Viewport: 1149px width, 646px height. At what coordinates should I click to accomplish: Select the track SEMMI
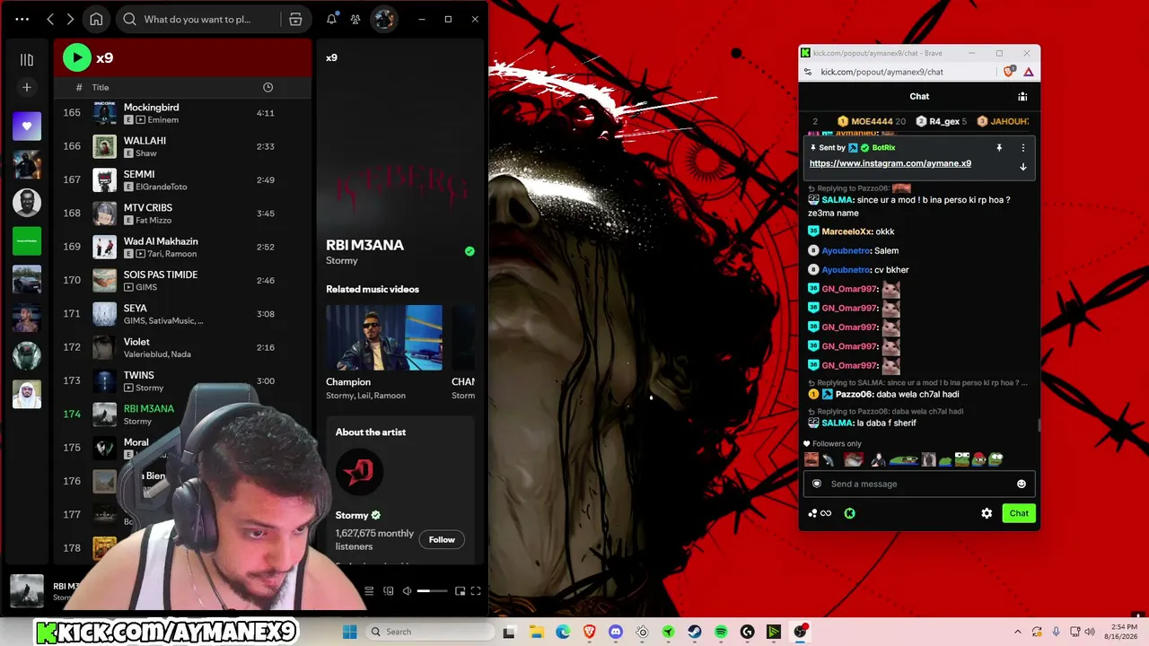(182, 179)
